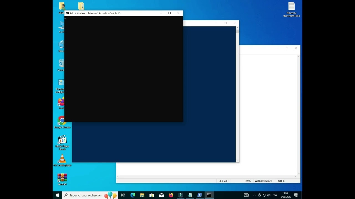This screenshot has height=199, width=355.
Task: Open the notification center icon
Action: (x=296, y=195)
